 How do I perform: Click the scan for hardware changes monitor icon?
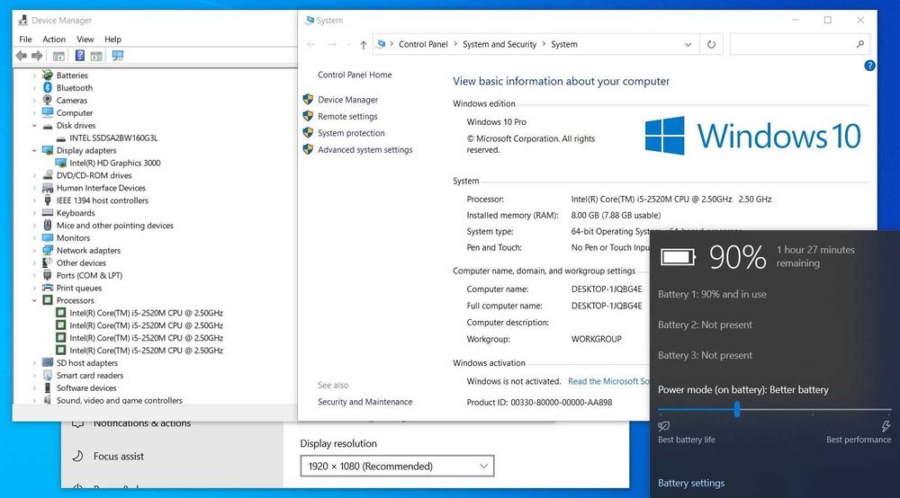[x=118, y=56]
